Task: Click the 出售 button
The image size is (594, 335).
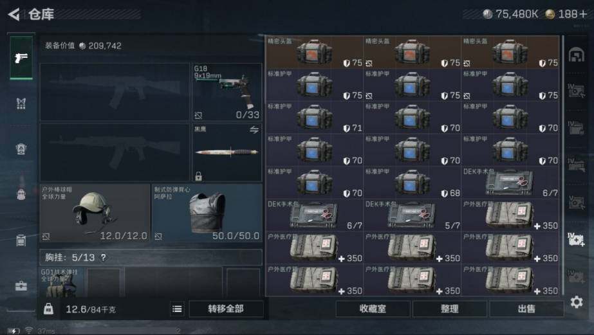Action: tap(526, 309)
